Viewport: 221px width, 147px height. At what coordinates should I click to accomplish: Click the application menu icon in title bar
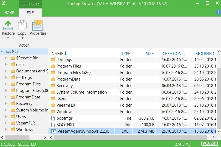tap(4, 3)
